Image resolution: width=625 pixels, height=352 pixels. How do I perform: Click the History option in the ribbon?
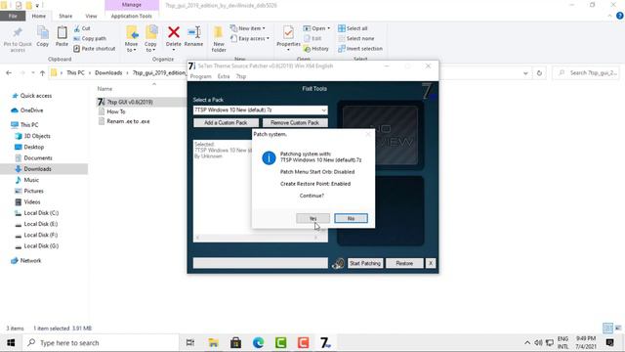coord(316,49)
